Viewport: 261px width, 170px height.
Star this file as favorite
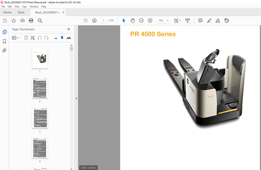point(13,21)
